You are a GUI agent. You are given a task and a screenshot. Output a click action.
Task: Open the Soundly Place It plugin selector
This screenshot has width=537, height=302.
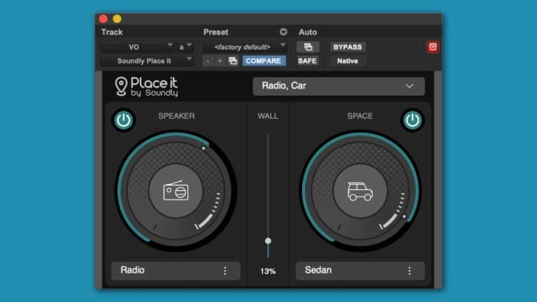[x=146, y=61]
